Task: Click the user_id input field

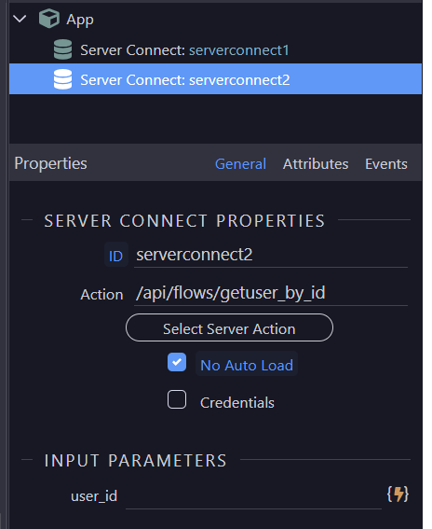Action: pyautogui.click(x=253, y=497)
